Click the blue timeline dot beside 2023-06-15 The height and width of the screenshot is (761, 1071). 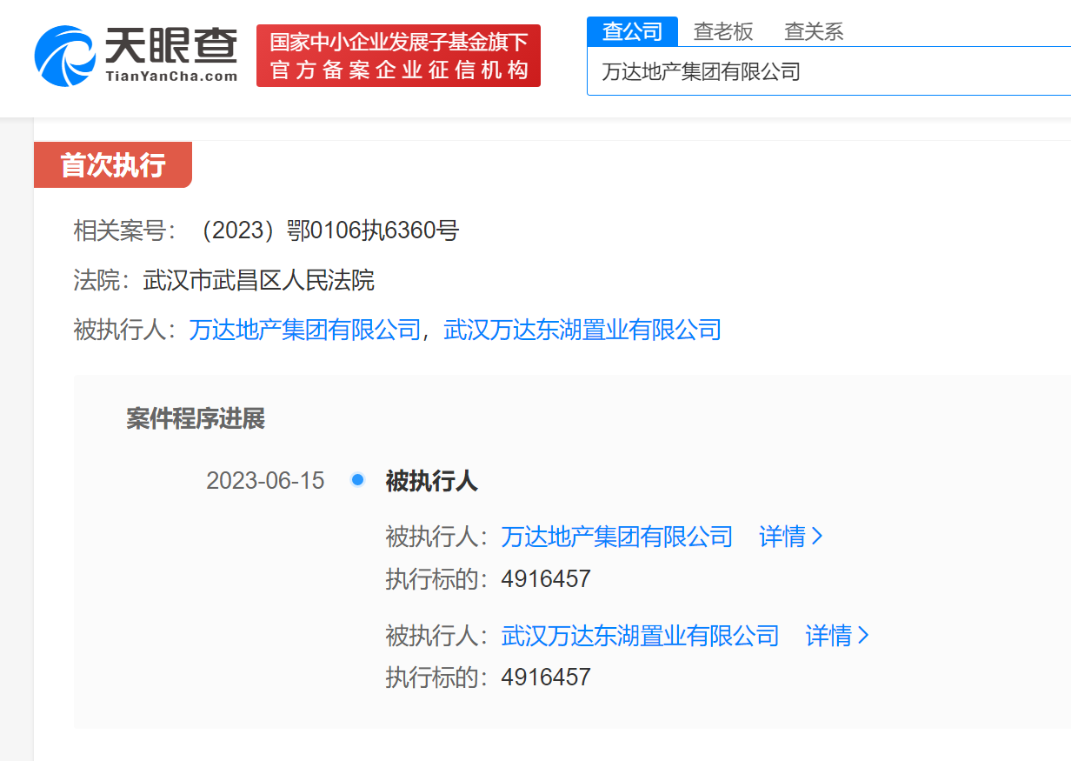[x=357, y=480]
